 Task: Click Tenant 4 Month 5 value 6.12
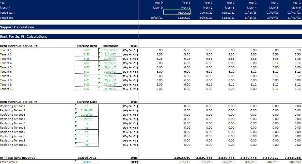point(275,63)
